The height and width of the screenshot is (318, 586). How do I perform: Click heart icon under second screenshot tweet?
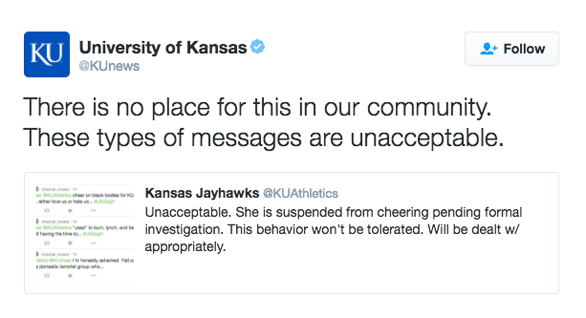[x=70, y=243]
